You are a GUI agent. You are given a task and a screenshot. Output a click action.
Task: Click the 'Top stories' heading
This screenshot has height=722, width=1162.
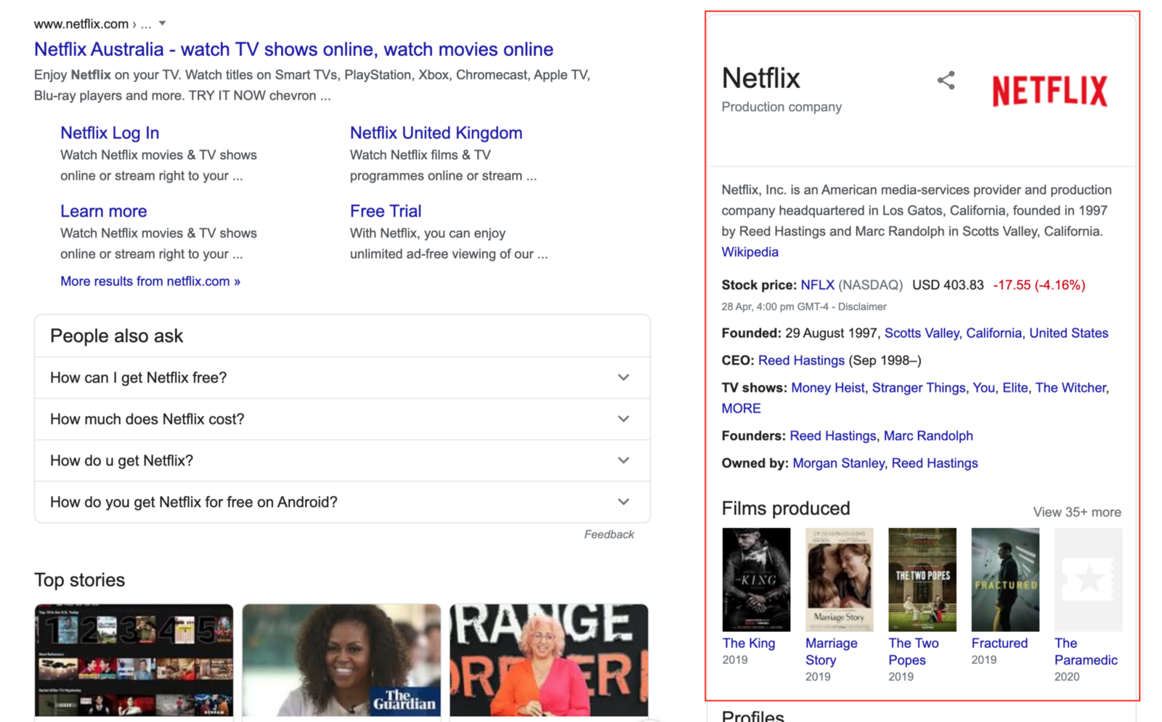79,580
